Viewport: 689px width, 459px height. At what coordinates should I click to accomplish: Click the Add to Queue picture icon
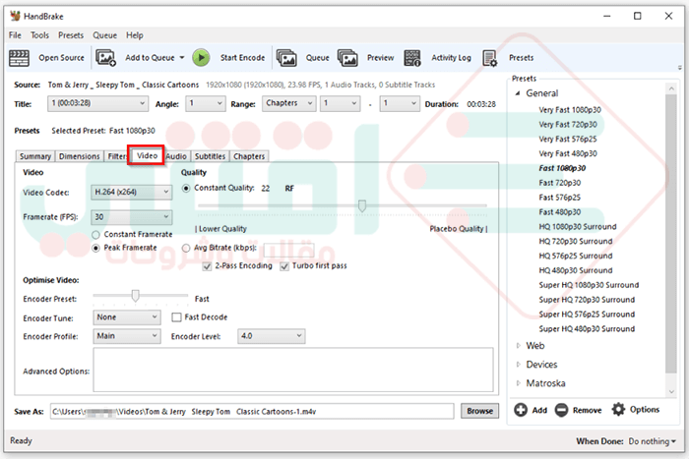(106, 58)
